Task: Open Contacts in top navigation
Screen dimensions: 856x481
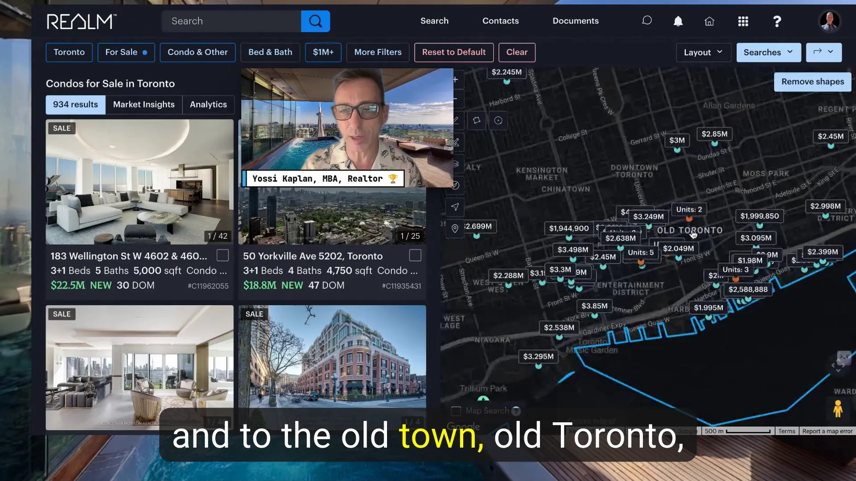Action: point(500,21)
